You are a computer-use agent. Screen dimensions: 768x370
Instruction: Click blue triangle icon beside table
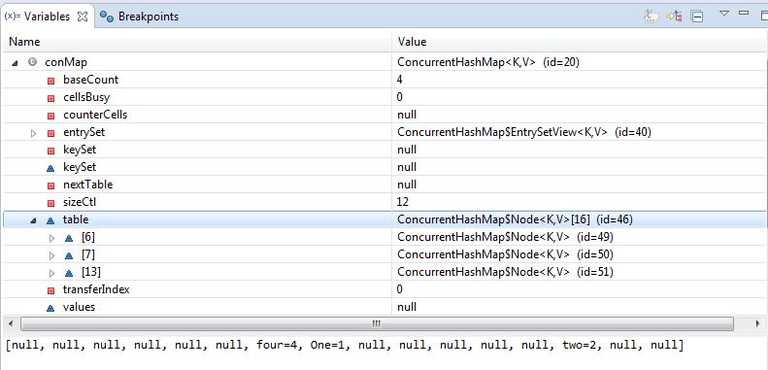click(x=50, y=221)
